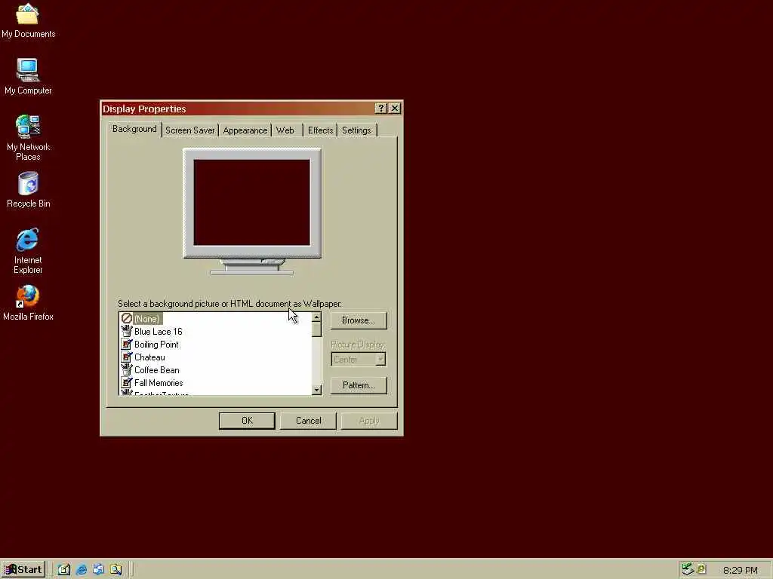Viewport: 773px width, 579px height.
Task: Click the Fall Memories image icon
Action: [x=127, y=382]
